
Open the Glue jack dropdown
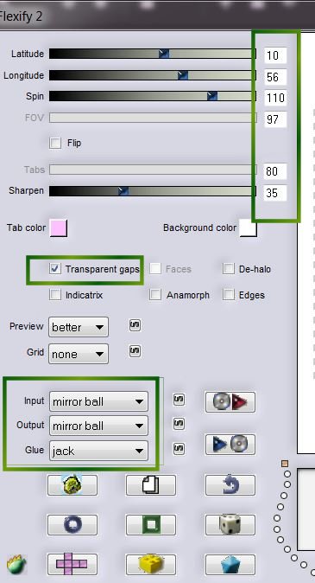[98, 451]
